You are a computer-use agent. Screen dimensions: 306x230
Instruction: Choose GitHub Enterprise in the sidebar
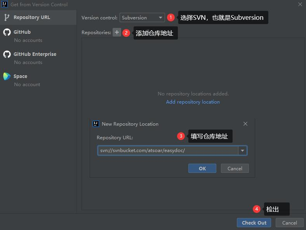tap(35, 54)
